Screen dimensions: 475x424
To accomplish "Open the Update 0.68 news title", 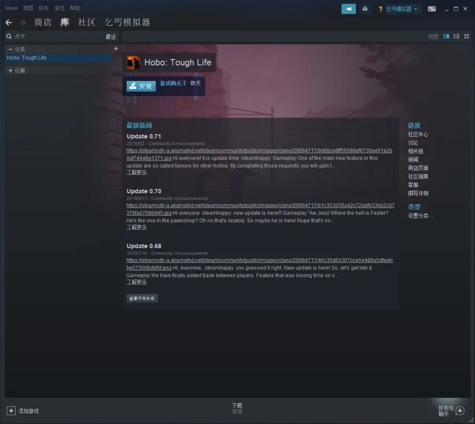I will click(x=143, y=246).
